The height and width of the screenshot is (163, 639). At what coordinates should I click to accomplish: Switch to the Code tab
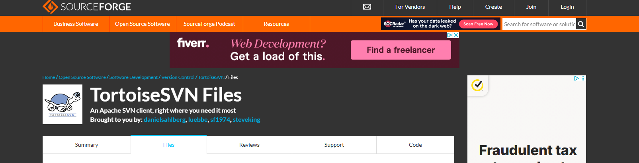(x=415, y=145)
